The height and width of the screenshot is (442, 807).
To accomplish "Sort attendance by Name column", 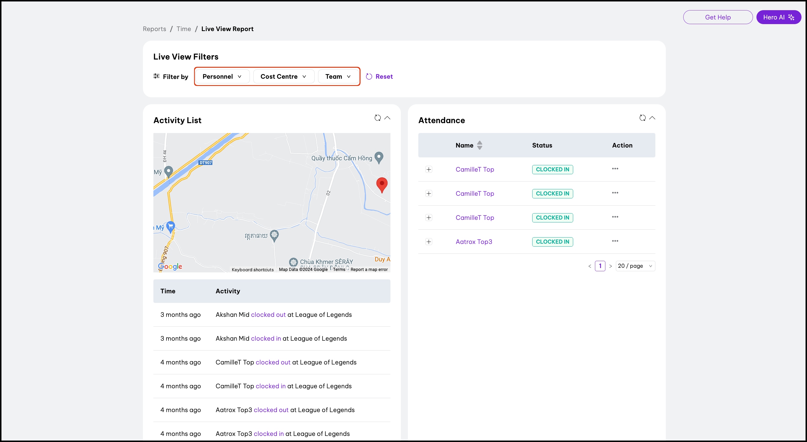I will pyautogui.click(x=479, y=145).
